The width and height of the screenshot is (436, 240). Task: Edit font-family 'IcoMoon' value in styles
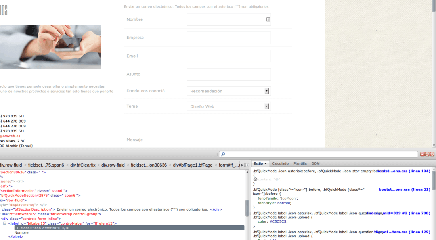click(x=287, y=198)
